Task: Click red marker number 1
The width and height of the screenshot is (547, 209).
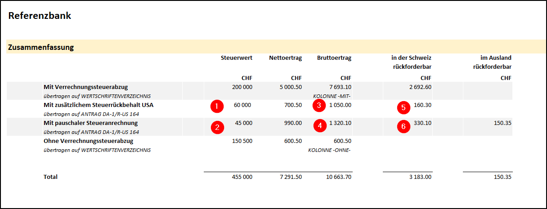Action: (x=216, y=107)
